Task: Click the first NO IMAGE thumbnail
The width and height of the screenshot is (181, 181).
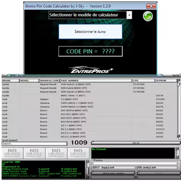Action: point(12,153)
